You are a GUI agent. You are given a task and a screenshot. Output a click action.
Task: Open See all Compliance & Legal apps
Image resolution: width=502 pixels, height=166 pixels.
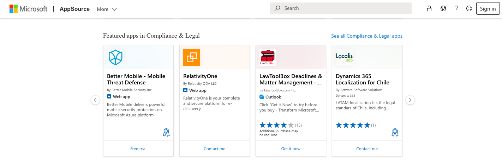(367, 36)
